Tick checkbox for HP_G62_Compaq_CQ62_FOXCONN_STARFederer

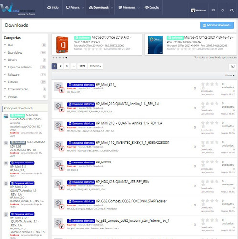pos(195,205)
